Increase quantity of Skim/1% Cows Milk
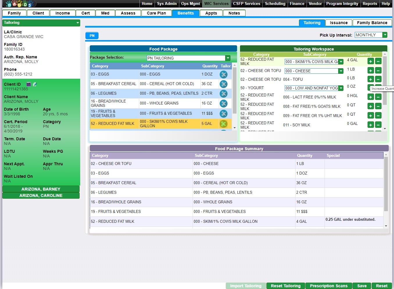 [x=370, y=61]
